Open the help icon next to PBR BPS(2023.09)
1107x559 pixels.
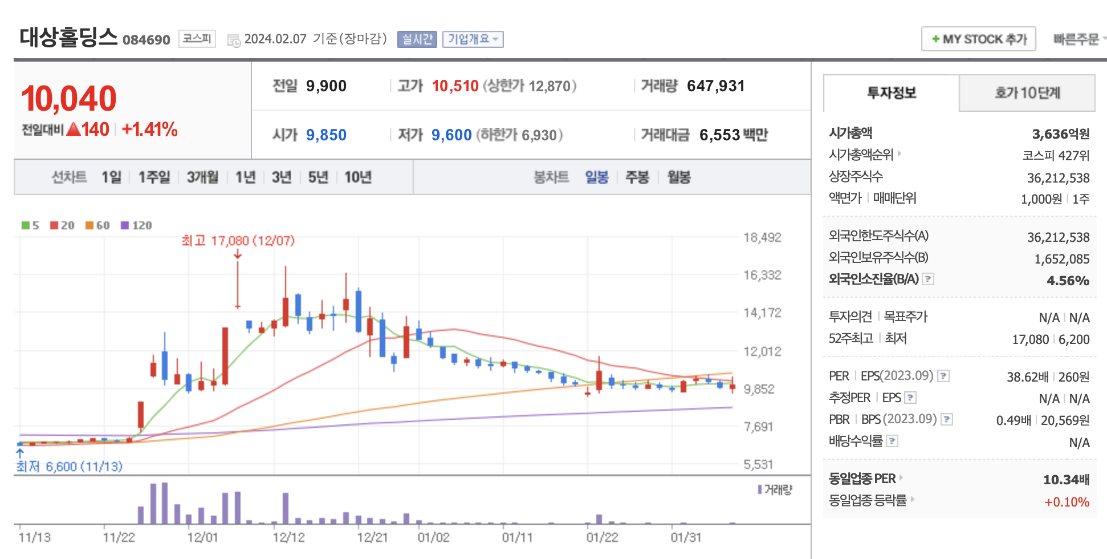(x=947, y=420)
